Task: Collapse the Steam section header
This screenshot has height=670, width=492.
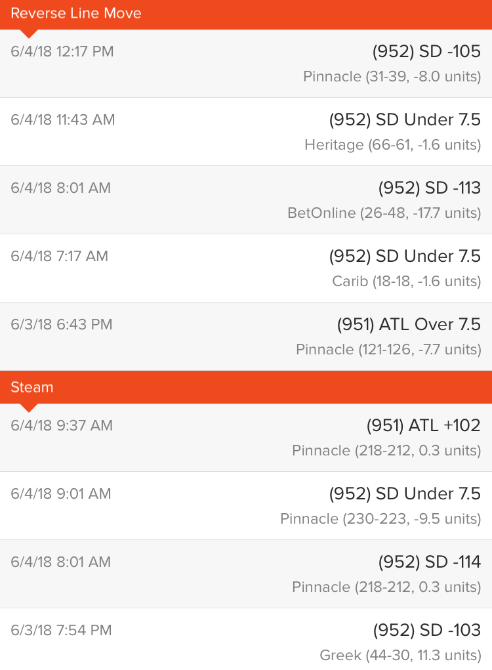Action: [246, 387]
